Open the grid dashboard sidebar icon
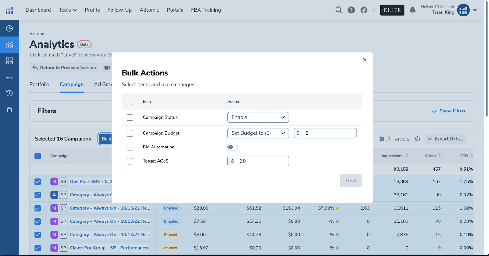Image resolution: width=489 pixels, height=256 pixels. click(9, 61)
